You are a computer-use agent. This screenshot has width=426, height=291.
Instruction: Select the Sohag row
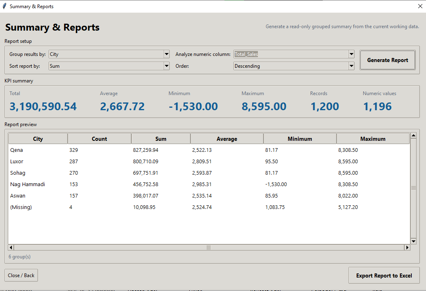point(209,173)
